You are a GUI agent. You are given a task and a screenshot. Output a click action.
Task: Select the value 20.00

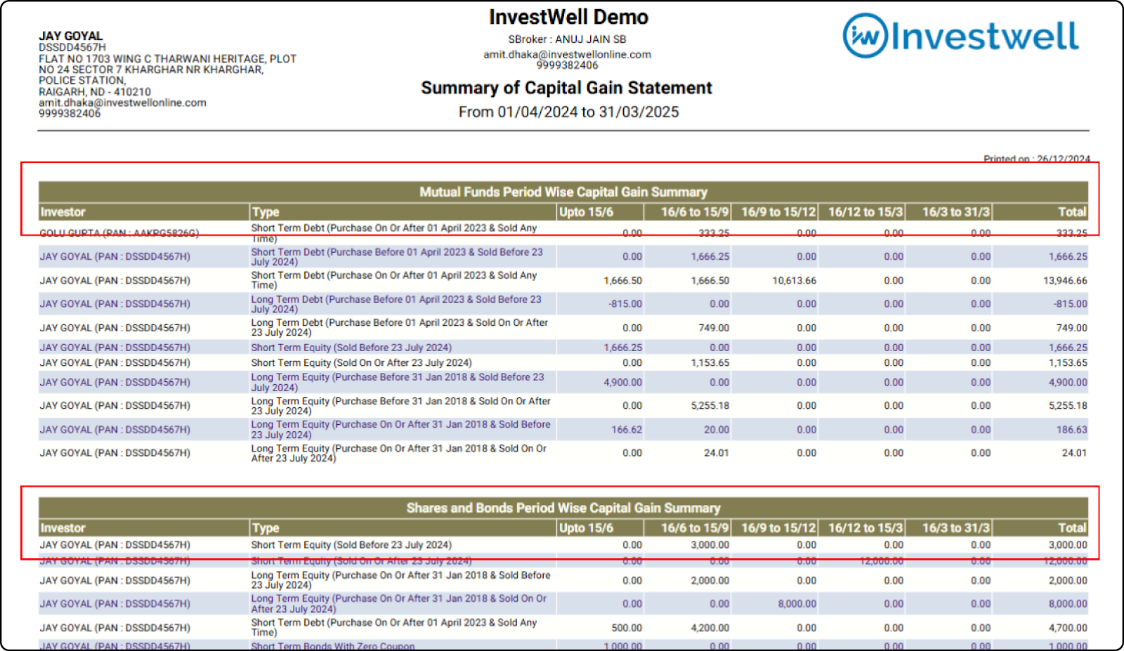pyautogui.click(x=717, y=430)
